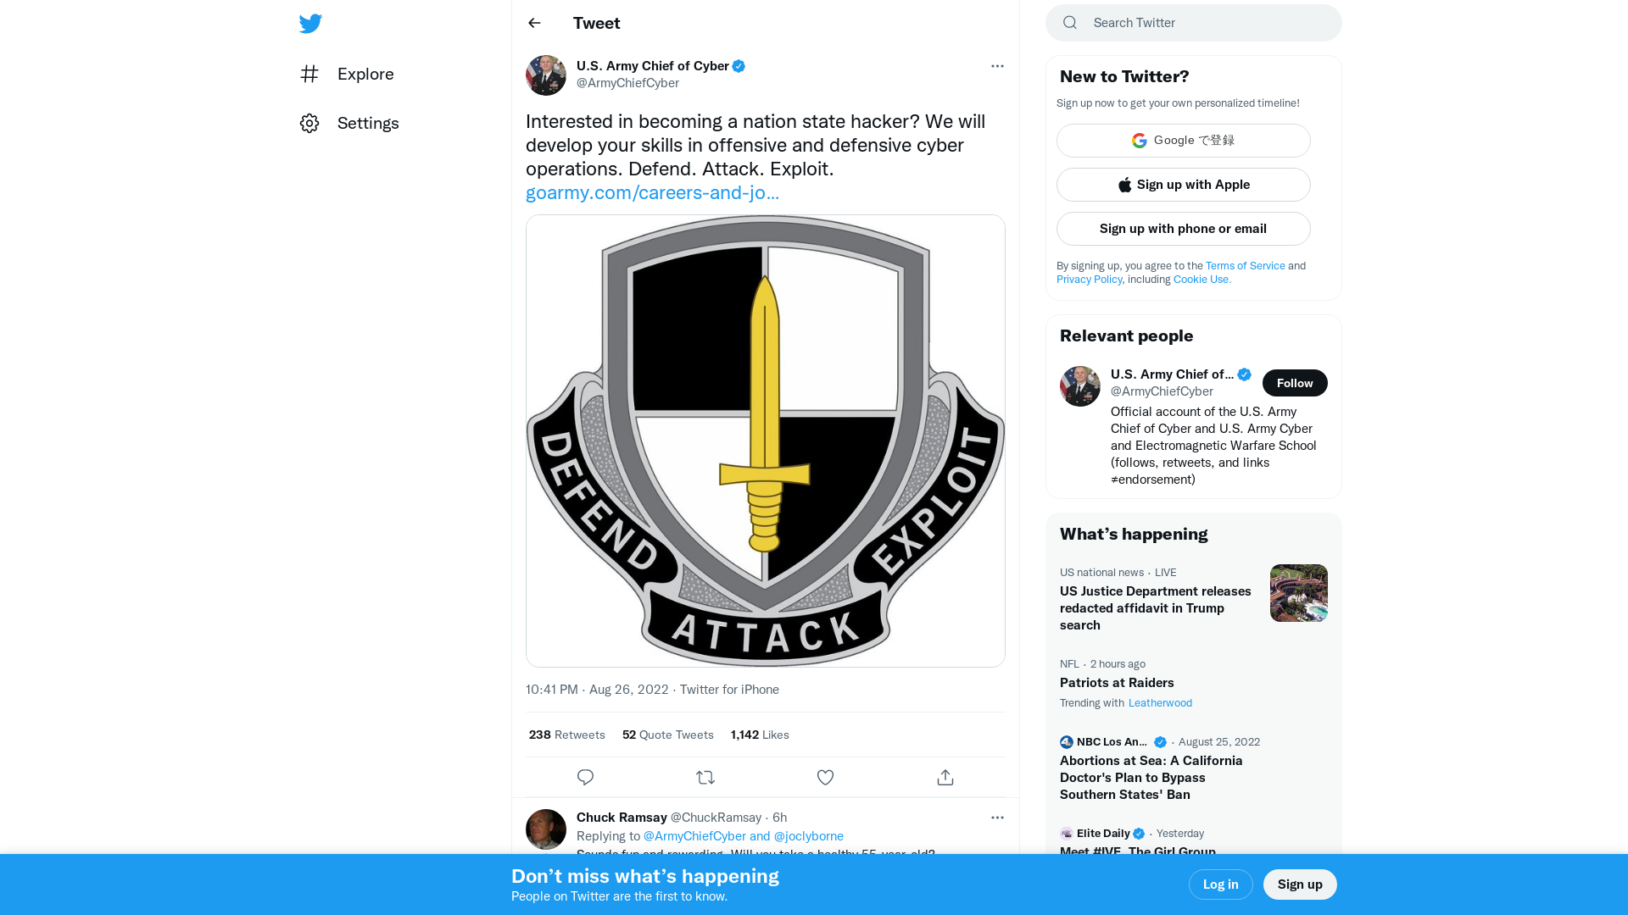This screenshot has height=915, width=1628.
Task: Click the verified badge next to U.S. Army Chief of Cyber
Action: tap(739, 66)
